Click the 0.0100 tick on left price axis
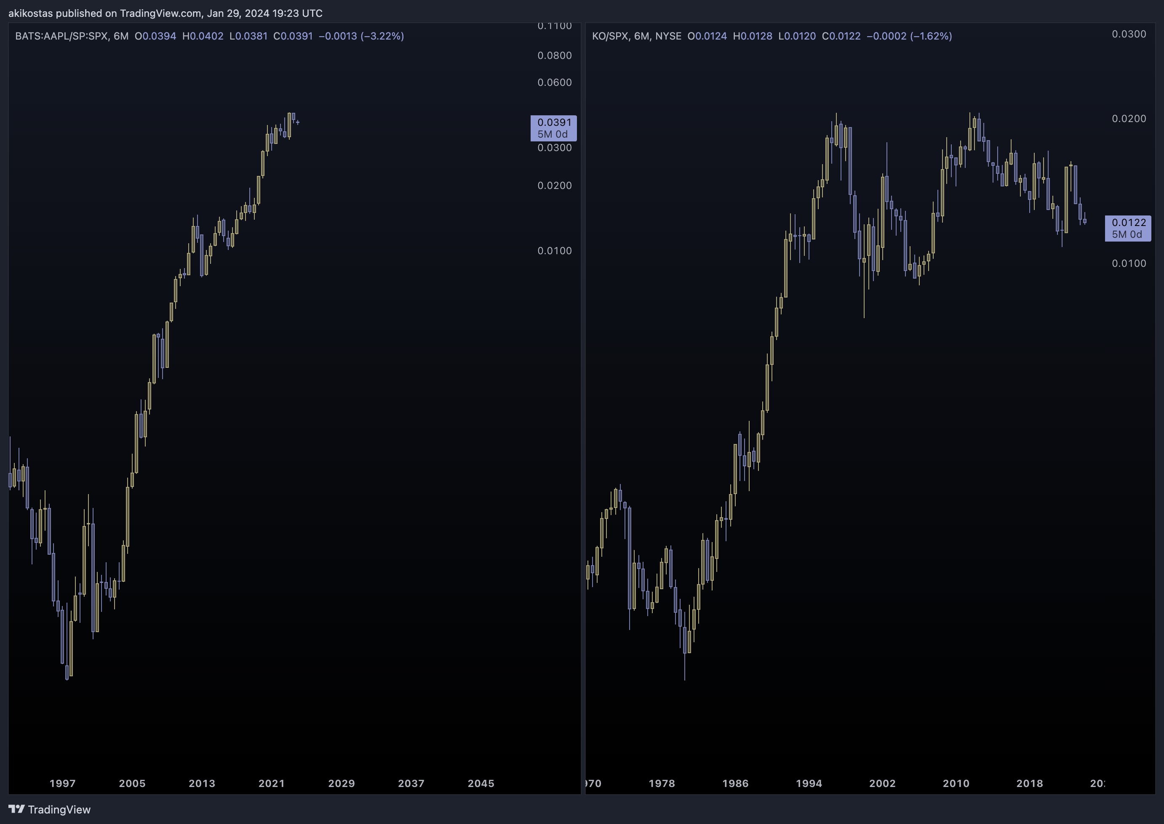Viewport: 1164px width, 824px height. click(x=554, y=251)
